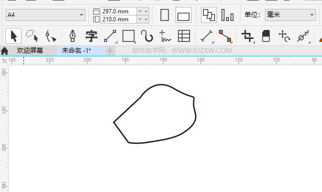The image size is (322, 192).
Task: Select the Freehand Pick lasso tool
Action: click(32, 36)
